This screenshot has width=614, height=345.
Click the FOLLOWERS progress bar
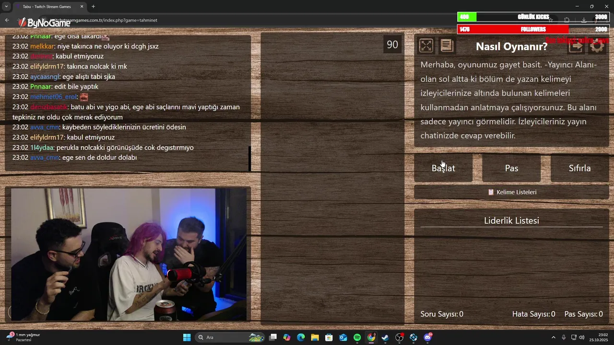533,29
